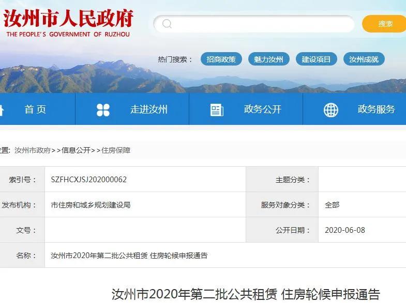Follow the 信息公开 breadcrumb link
Viewport: 406px width, 303px height.
point(76,150)
